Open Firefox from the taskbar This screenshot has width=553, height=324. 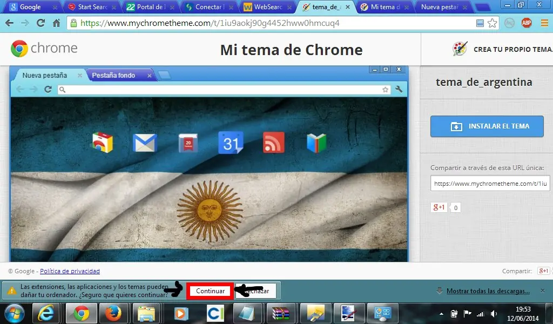113,313
